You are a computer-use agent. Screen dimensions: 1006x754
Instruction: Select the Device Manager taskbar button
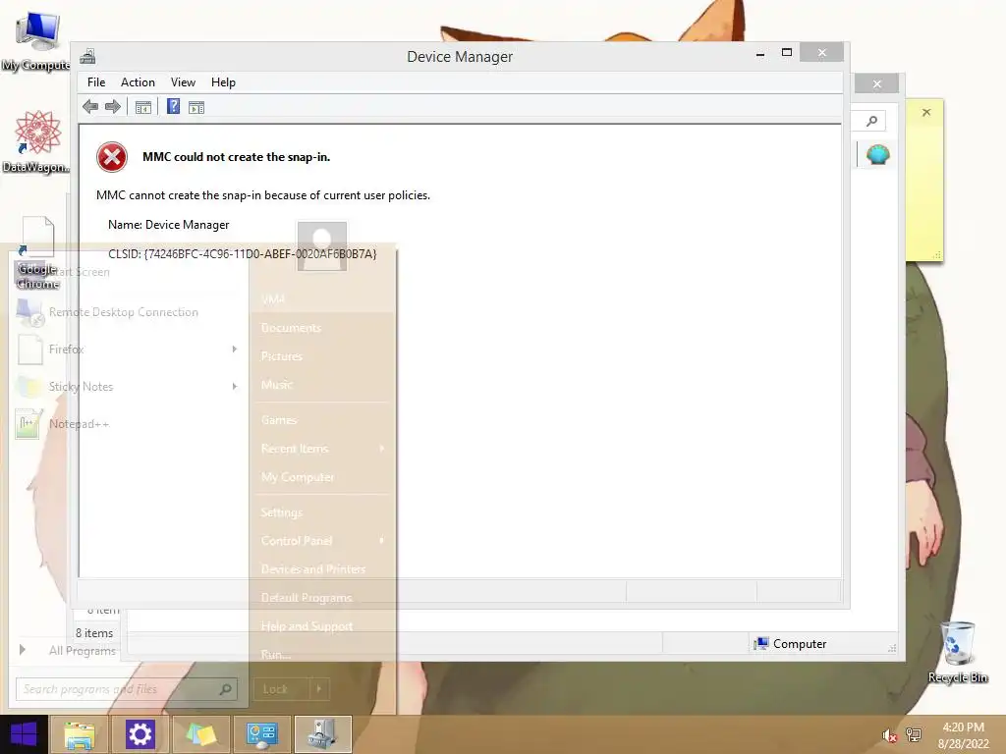(x=322, y=734)
